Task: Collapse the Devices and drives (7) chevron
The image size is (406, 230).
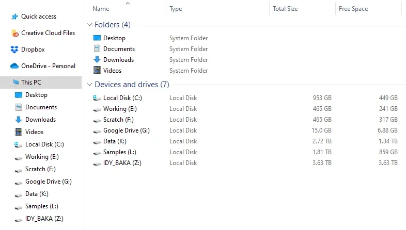Action: [89, 85]
